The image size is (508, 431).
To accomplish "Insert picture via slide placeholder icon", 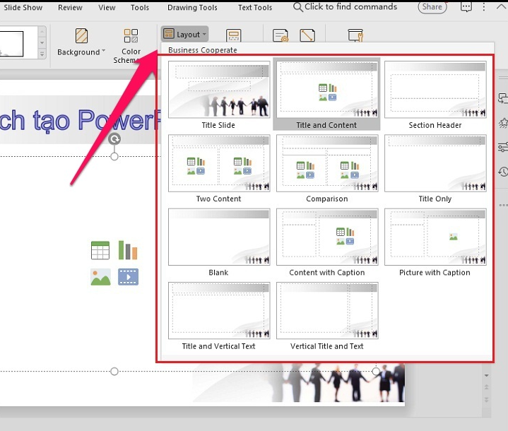I will (100, 278).
